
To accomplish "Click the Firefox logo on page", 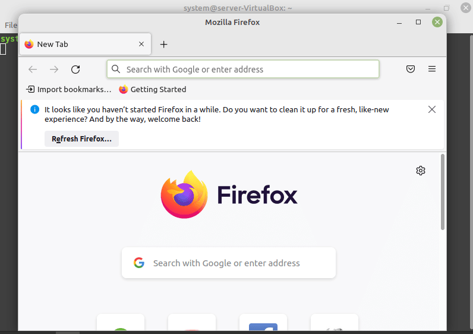I will tap(229, 194).
